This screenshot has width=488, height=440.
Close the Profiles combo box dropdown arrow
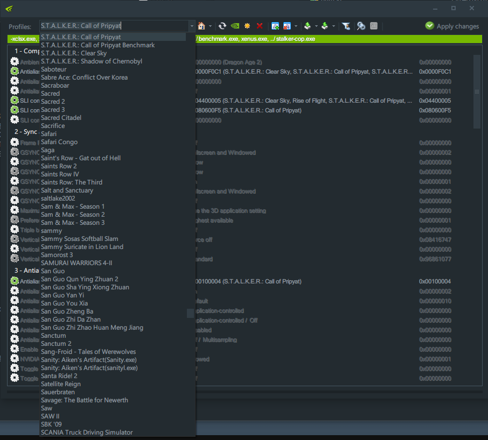pos(192,26)
